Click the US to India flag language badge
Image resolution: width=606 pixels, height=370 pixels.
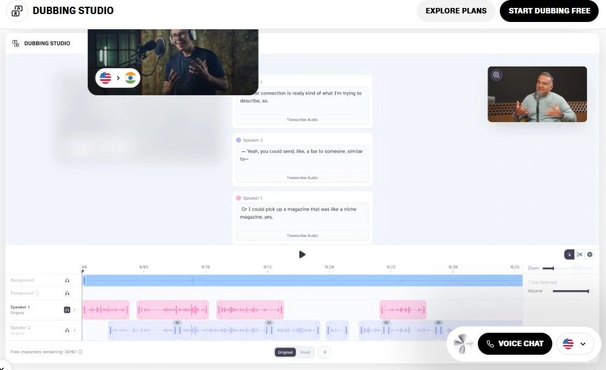point(118,78)
